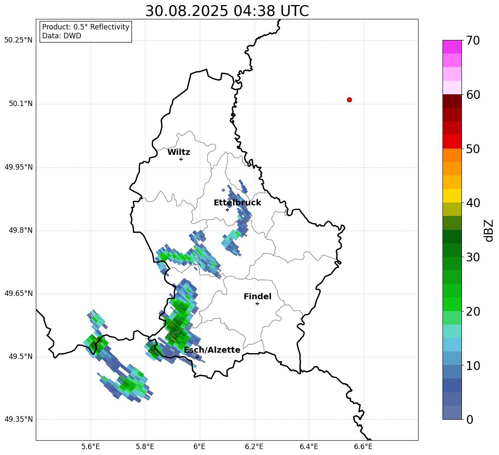Pick the dark maroon swatch below 60

pos(452,101)
